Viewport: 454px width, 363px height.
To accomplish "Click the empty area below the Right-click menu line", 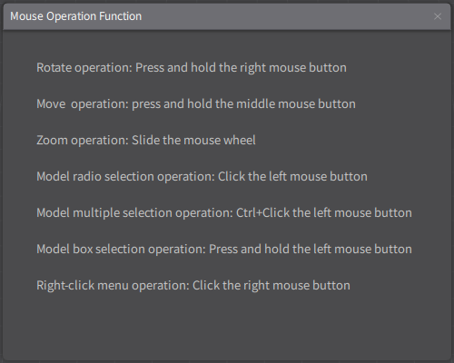I will [227, 325].
